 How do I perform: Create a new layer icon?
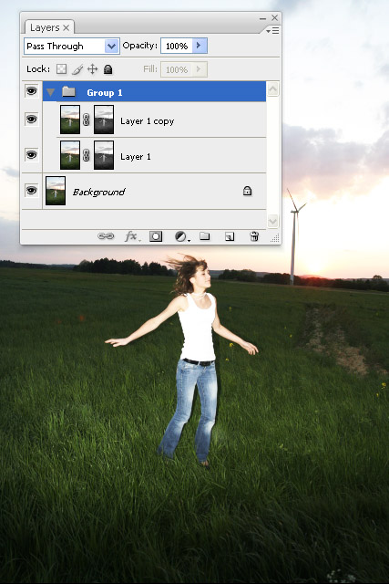230,236
